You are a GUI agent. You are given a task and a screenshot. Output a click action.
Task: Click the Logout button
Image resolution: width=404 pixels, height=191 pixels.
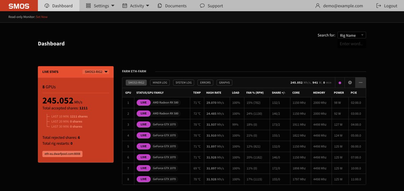click(x=386, y=6)
